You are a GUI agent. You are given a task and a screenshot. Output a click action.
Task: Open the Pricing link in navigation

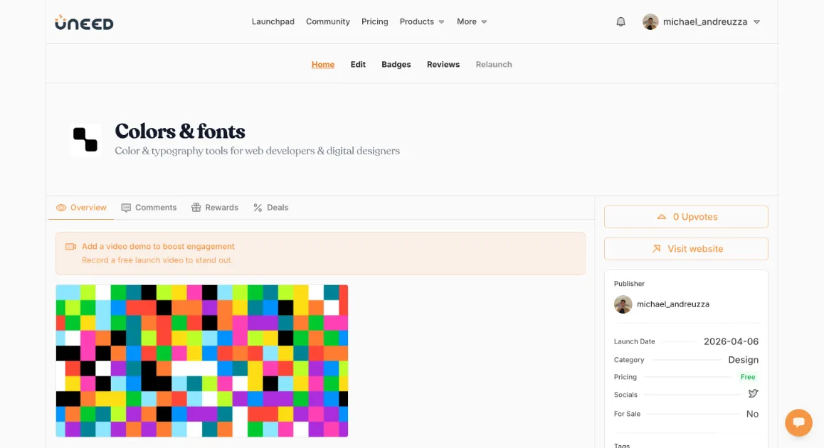[374, 22]
